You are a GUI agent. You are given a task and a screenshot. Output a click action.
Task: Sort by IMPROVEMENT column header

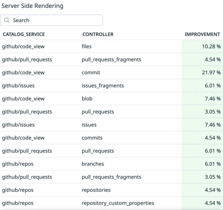pos(202,34)
